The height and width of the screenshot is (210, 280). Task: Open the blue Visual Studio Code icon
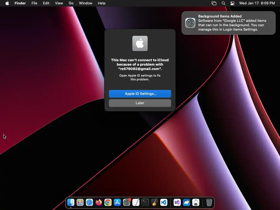[x=164, y=203]
